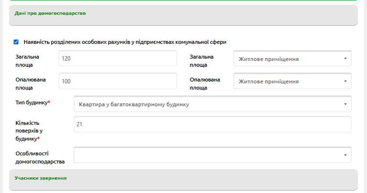This screenshot has height=193, width=367.
Task: Click the heated area field containing 100
Action: pyautogui.click(x=118, y=81)
